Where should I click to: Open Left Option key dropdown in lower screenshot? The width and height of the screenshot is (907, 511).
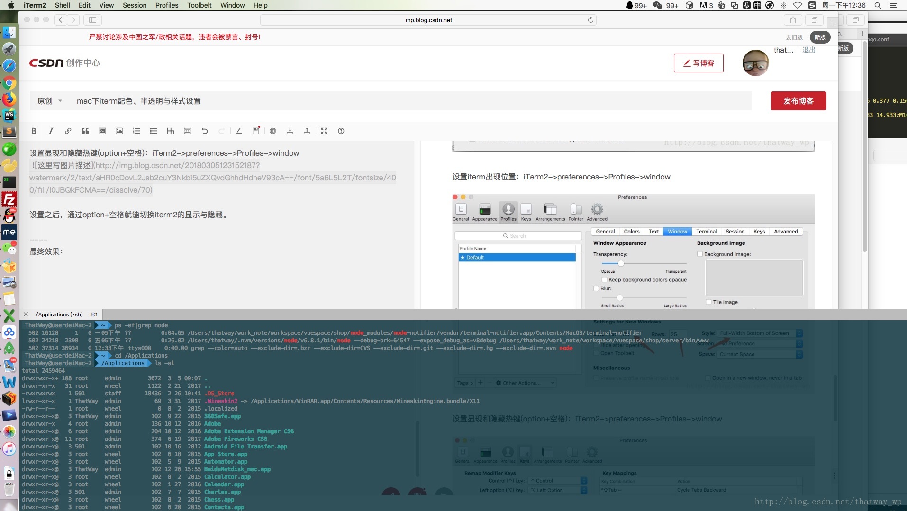(x=558, y=490)
